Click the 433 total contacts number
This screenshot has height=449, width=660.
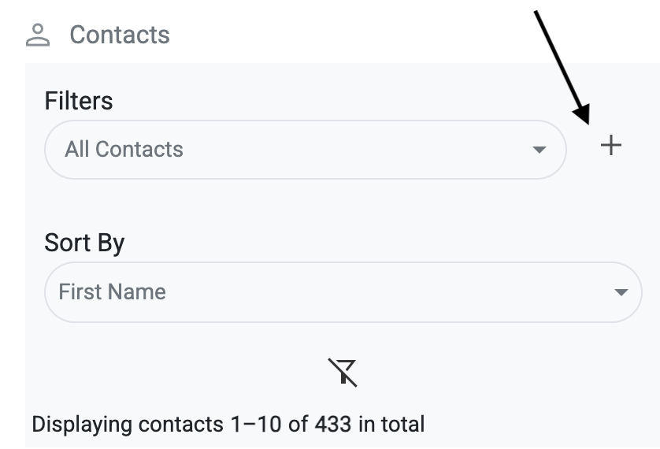coord(332,425)
